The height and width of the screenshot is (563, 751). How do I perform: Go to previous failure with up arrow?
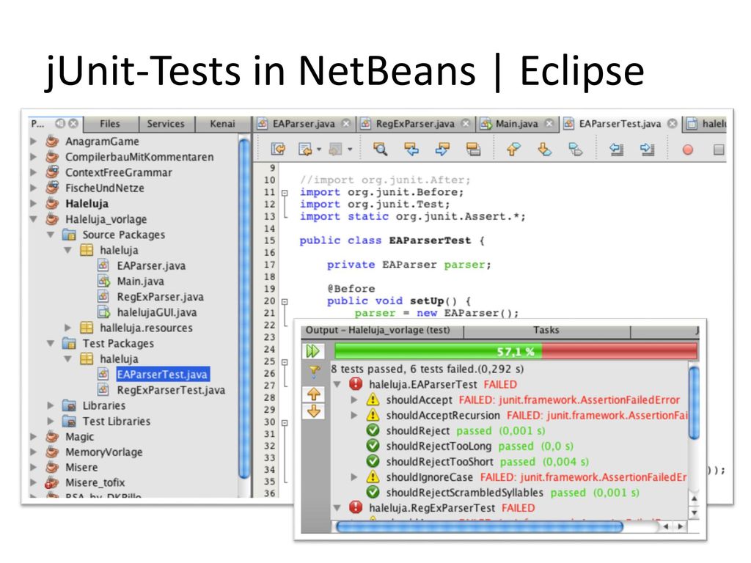314,394
